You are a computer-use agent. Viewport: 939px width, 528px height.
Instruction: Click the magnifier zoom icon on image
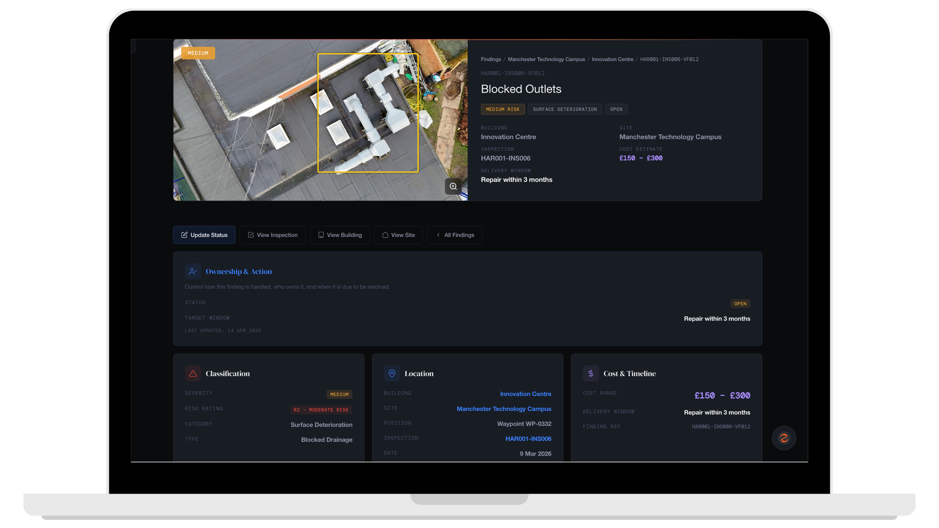pos(453,186)
